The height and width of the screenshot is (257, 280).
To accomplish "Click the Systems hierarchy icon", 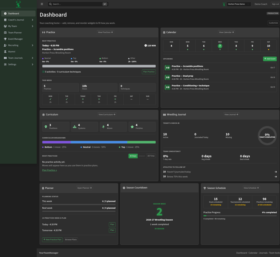I will 75,126.
